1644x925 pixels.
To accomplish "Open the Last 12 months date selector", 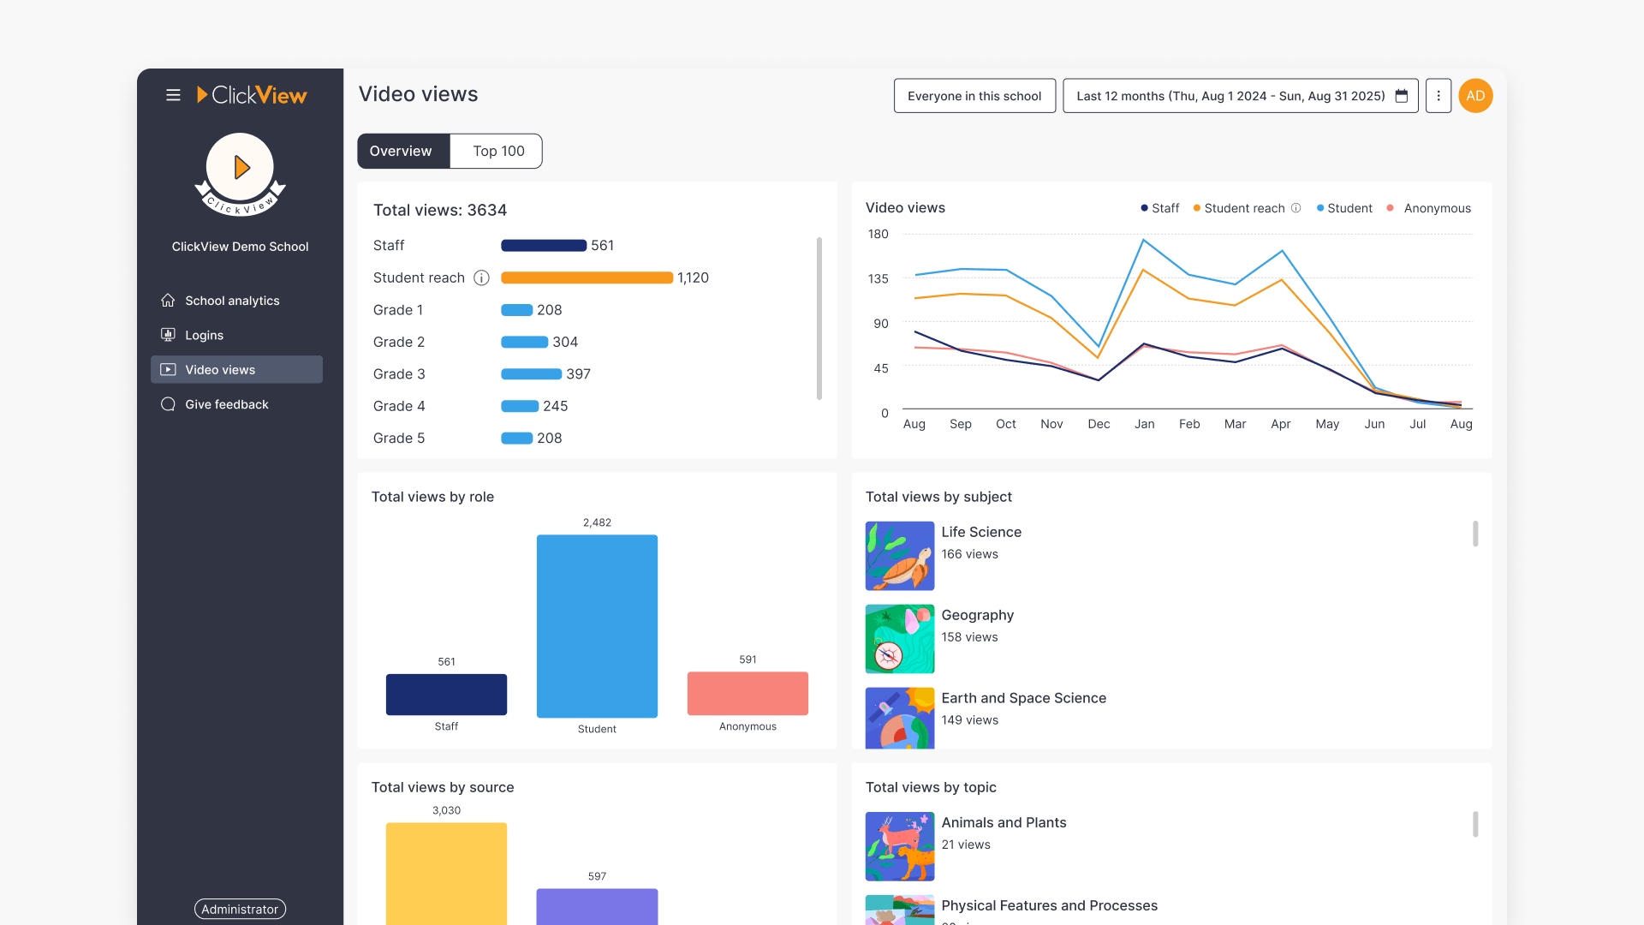I will (x=1216, y=96).
